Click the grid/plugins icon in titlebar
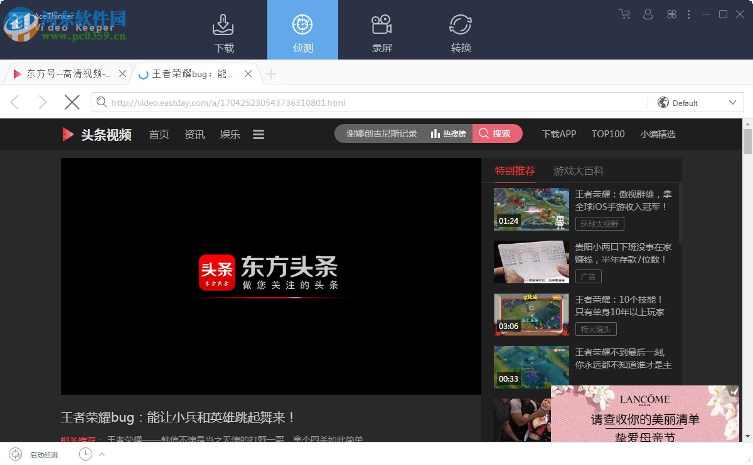The height and width of the screenshot is (465, 753). [671, 14]
